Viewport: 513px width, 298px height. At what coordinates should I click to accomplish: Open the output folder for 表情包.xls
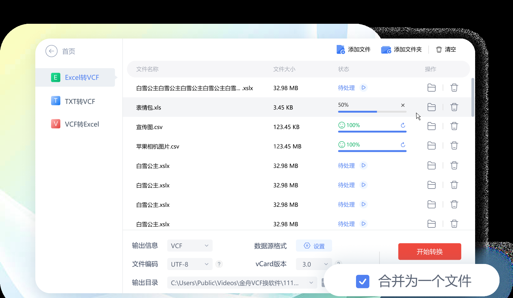[431, 107]
